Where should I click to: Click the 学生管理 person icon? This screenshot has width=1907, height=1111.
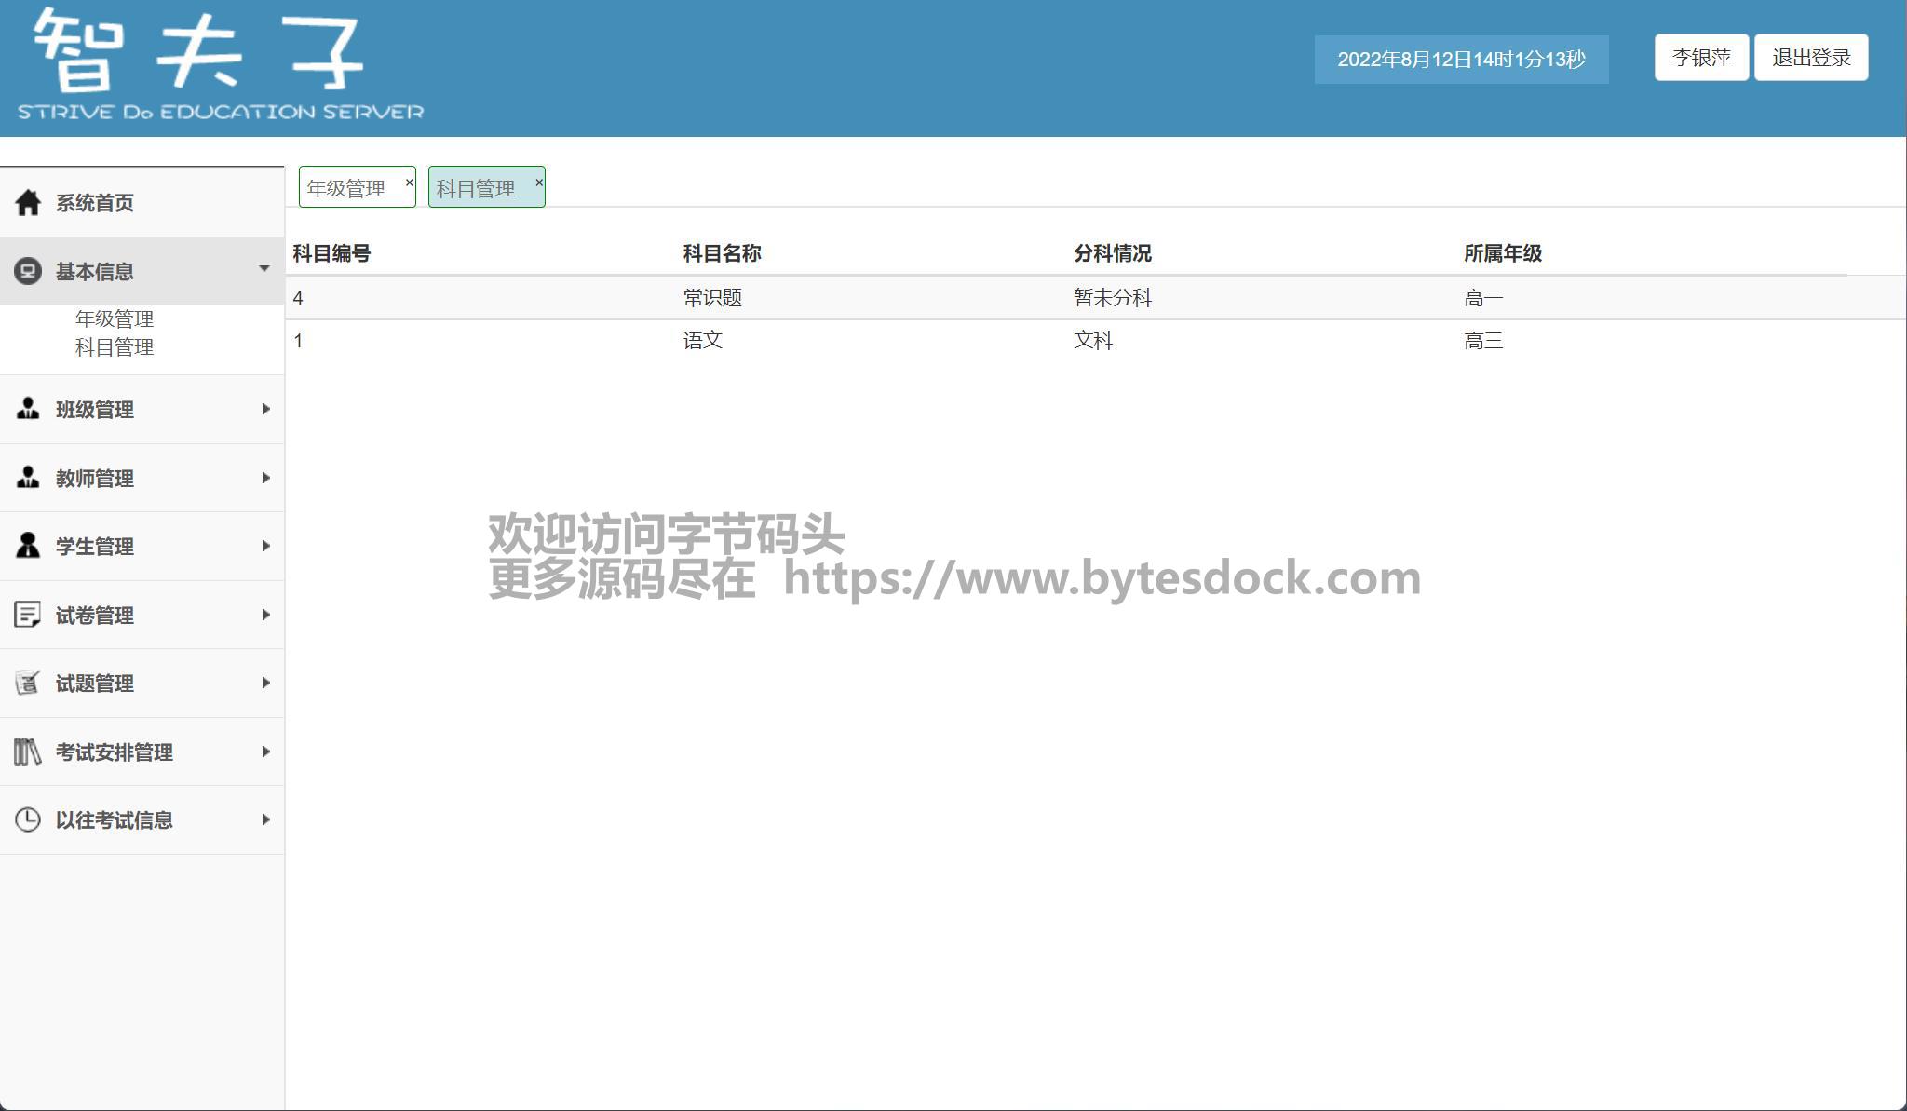coord(28,546)
